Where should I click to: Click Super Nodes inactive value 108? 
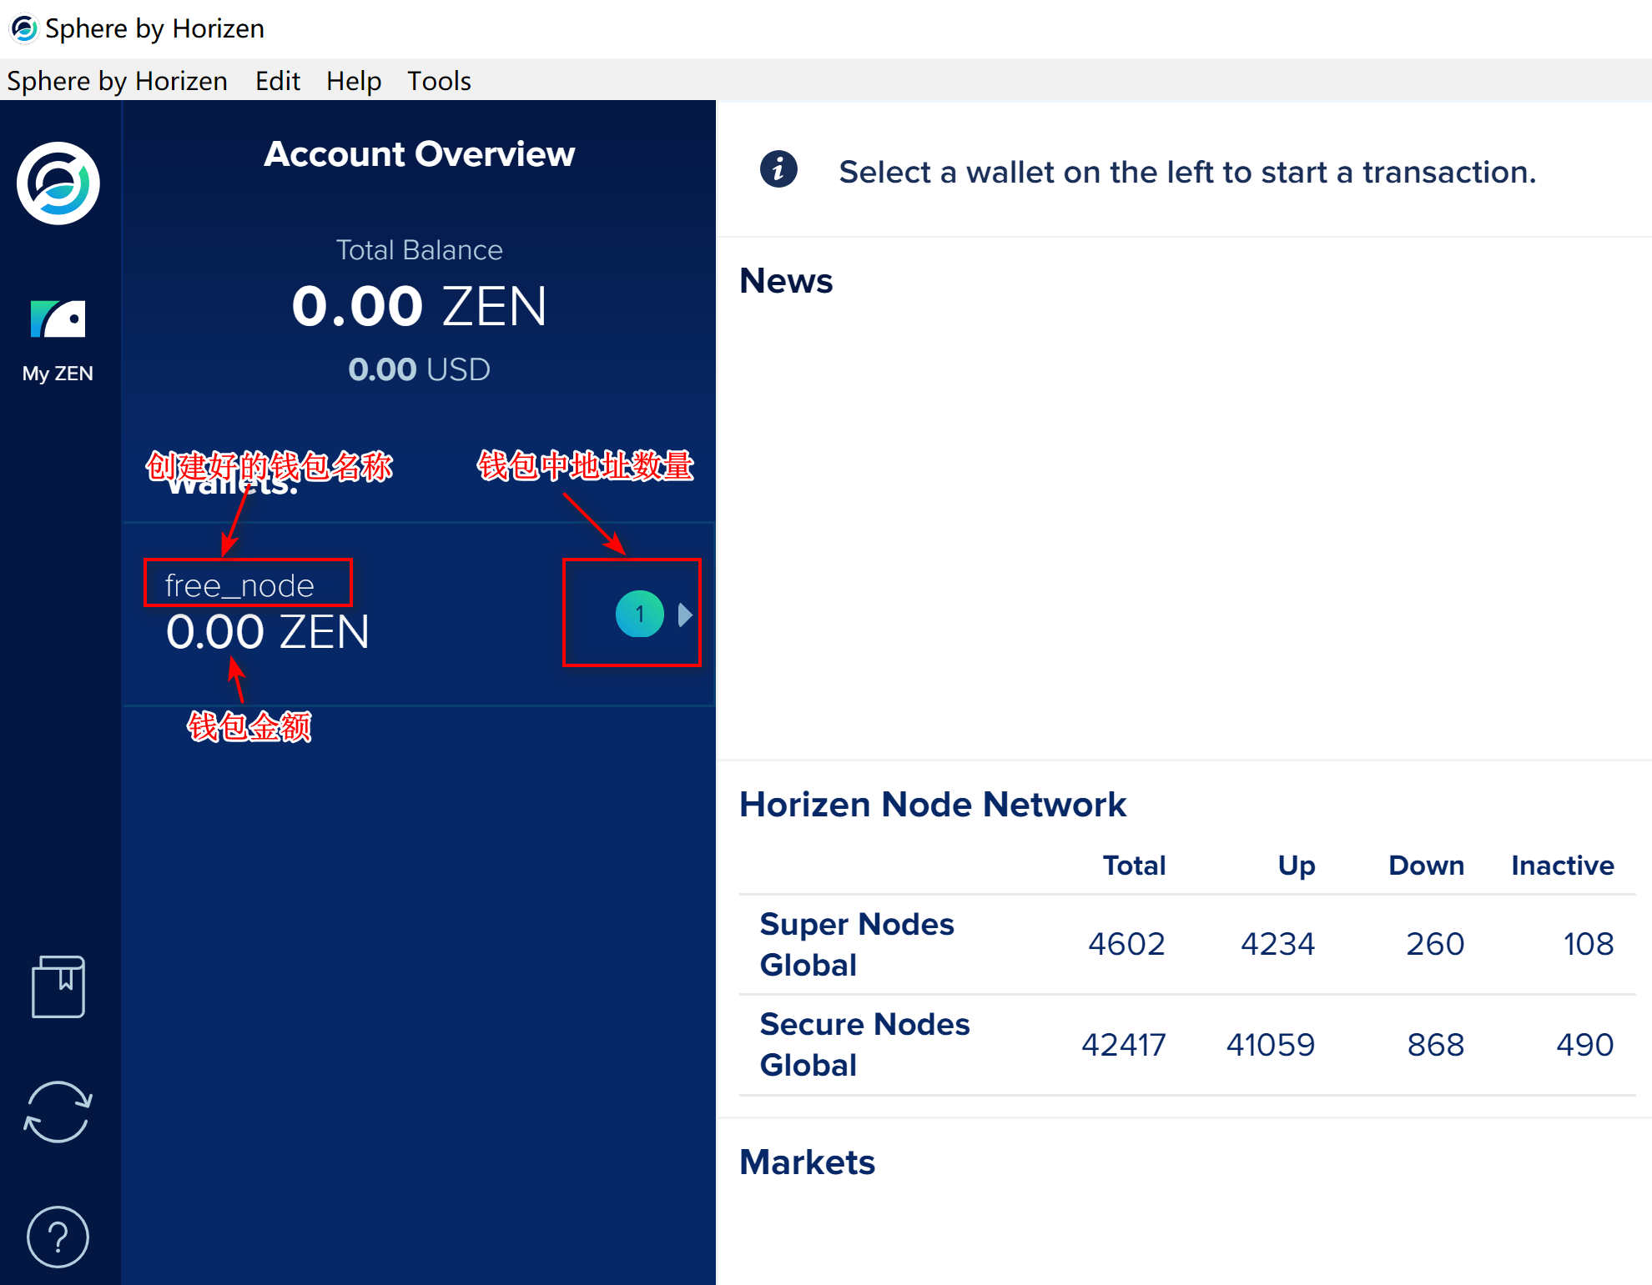(x=1589, y=944)
